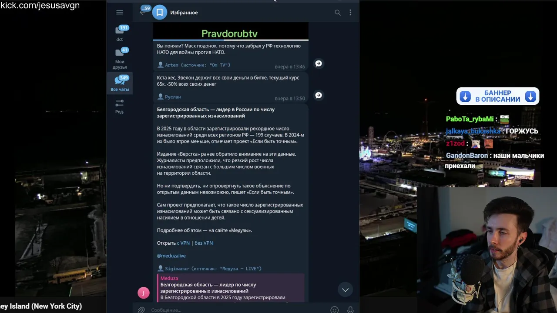The width and height of the screenshot is (557, 313).
Task: Open the Saved Messages bookmark avatar
Action: point(160,13)
